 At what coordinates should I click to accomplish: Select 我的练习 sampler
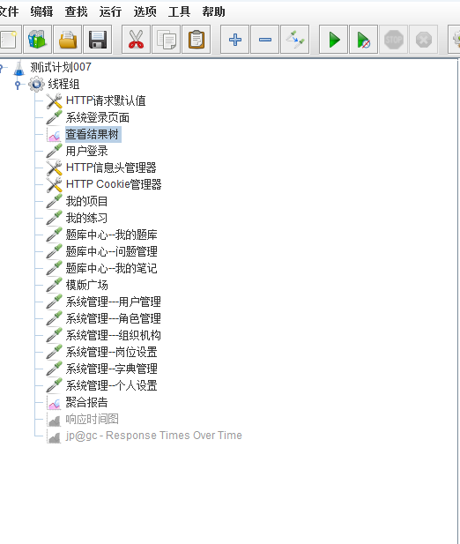tap(86, 218)
